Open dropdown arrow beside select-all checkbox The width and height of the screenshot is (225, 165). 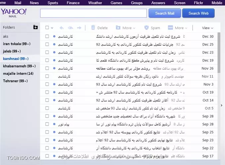click(x=52, y=28)
